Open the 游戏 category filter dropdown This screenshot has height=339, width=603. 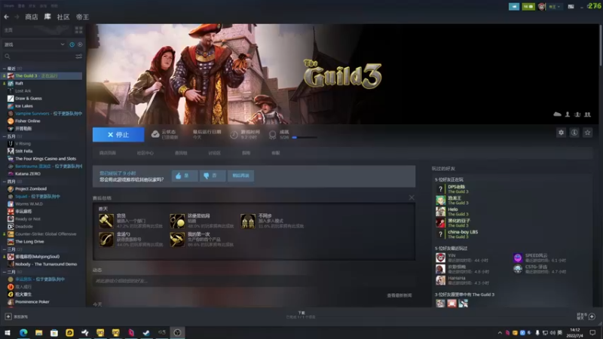click(34, 44)
